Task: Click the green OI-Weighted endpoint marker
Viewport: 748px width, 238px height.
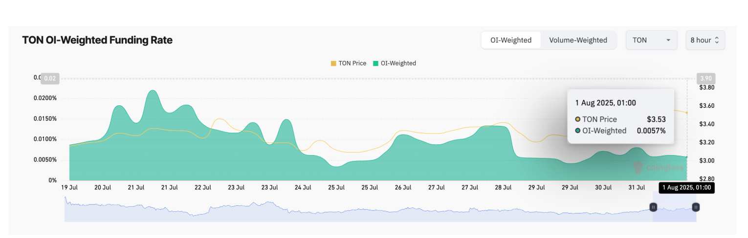Action: 687,157
